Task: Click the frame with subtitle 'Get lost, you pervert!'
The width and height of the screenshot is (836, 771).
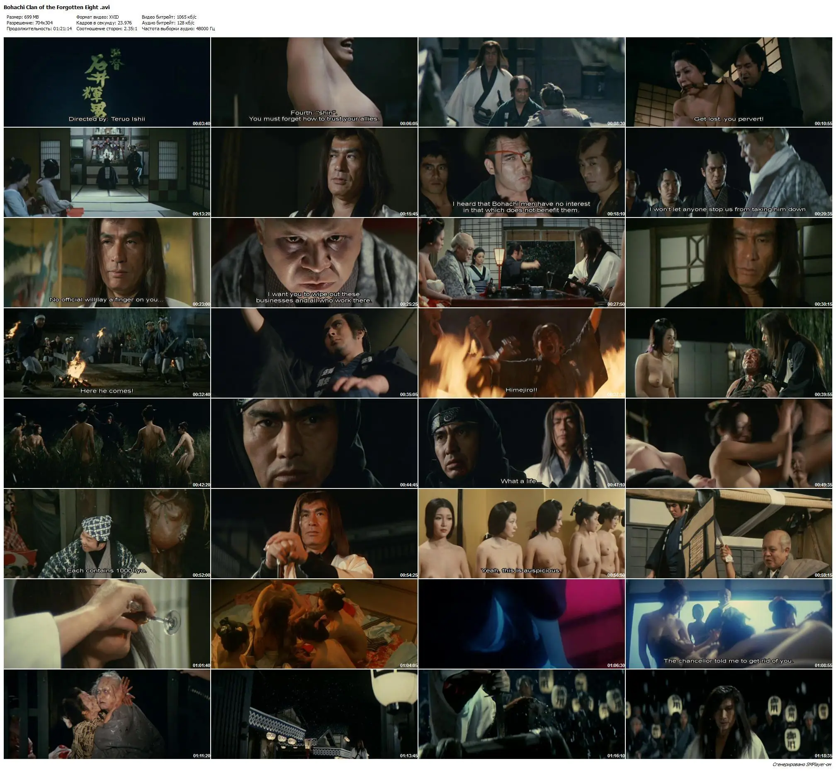Action: pos(729,82)
